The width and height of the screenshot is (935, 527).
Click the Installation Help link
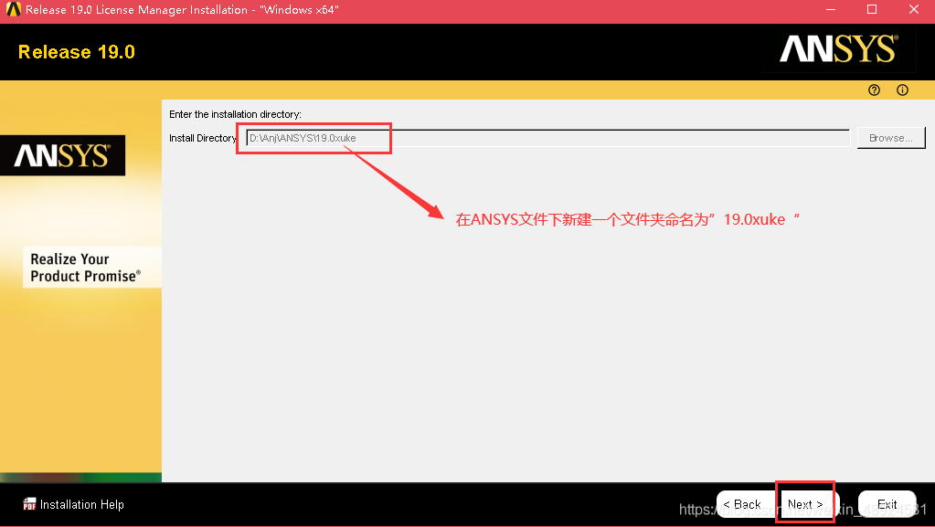(x=81, y=504)
